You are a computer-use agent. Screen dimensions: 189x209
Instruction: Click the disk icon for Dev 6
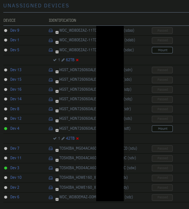[x=50, y=197]
